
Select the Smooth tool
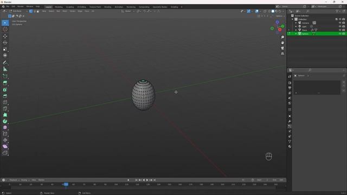pyautogui.click(x=5, y=127)
